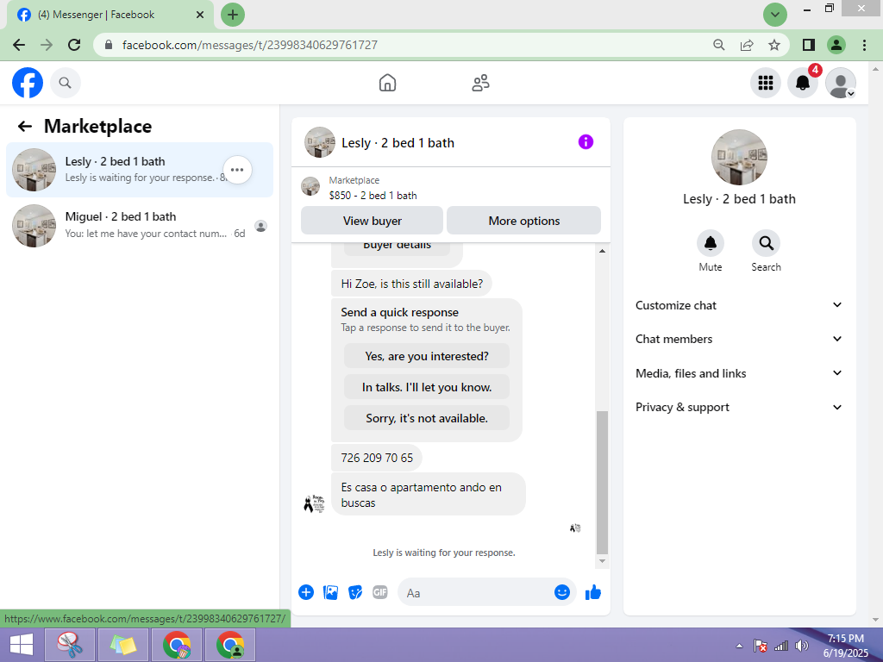
Task: Show hidden tray icons arrow
Action: click(739, 646)
